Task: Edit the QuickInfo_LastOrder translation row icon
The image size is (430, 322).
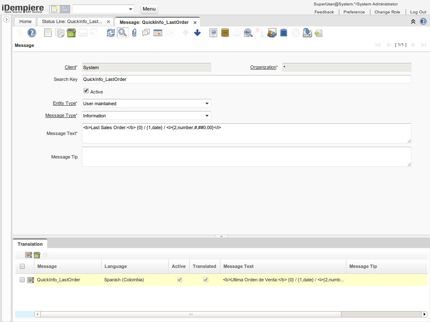Action: tap(31, 280)
